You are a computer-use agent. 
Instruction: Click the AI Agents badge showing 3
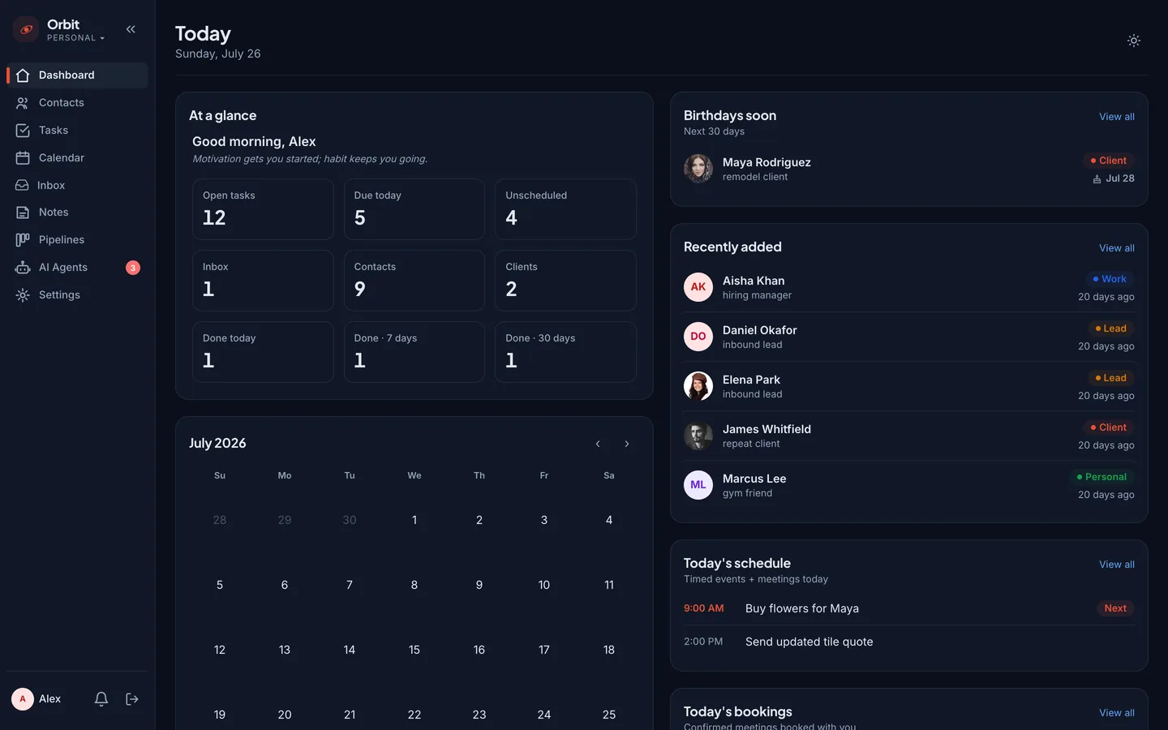coord(133,268)
